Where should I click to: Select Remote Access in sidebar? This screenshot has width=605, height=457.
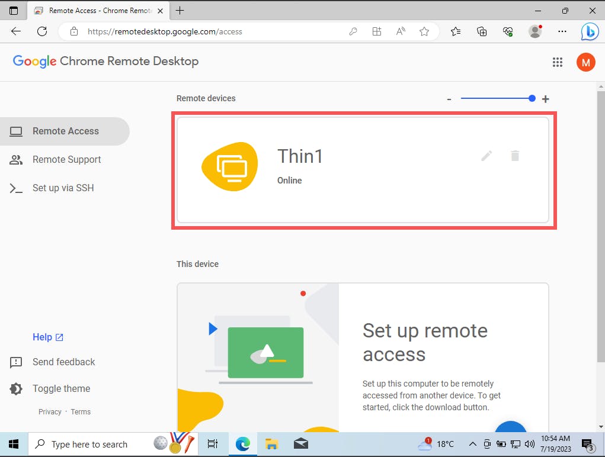point(65,131)
